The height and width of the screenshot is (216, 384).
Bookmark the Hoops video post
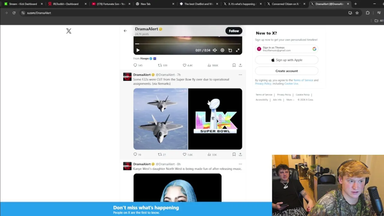tap(234, 65)
